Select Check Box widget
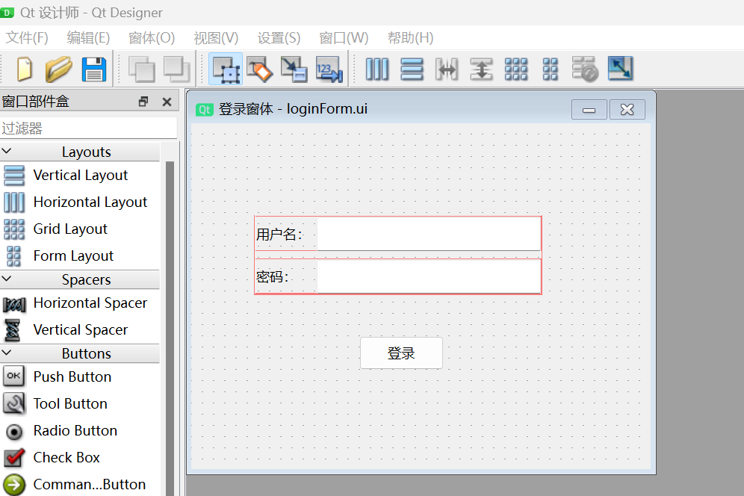This screenshot has width=744, height=496. 80,458
